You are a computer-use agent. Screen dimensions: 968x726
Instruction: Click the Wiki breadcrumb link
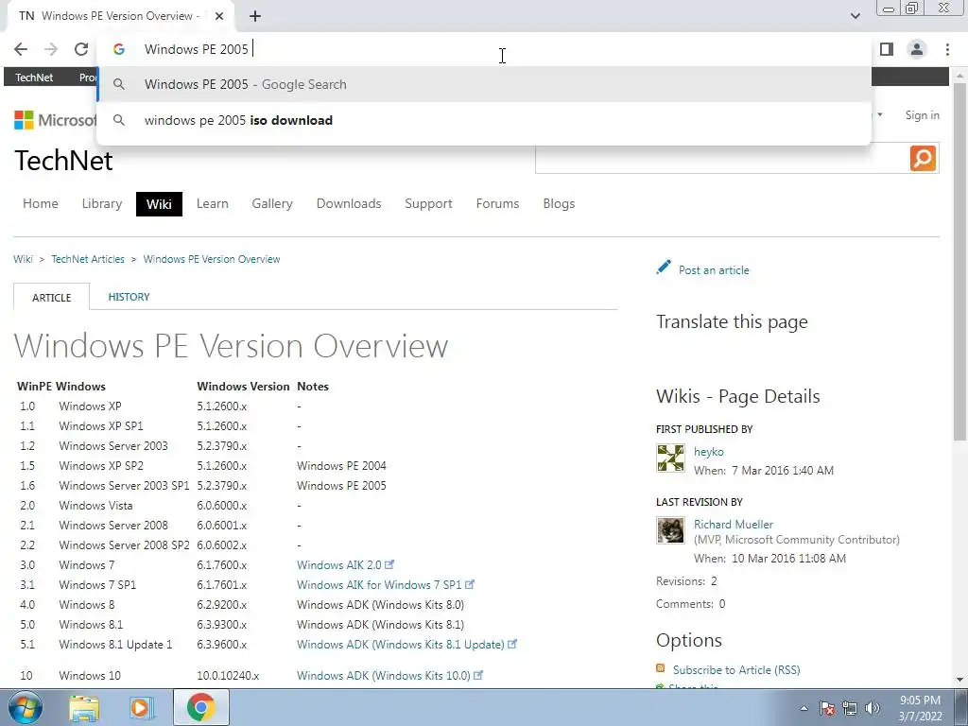[23, 259]
